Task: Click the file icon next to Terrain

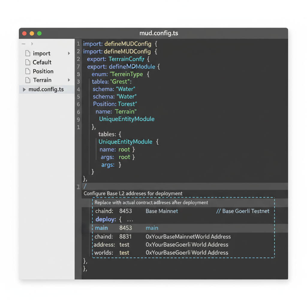Action: [28, 80]
